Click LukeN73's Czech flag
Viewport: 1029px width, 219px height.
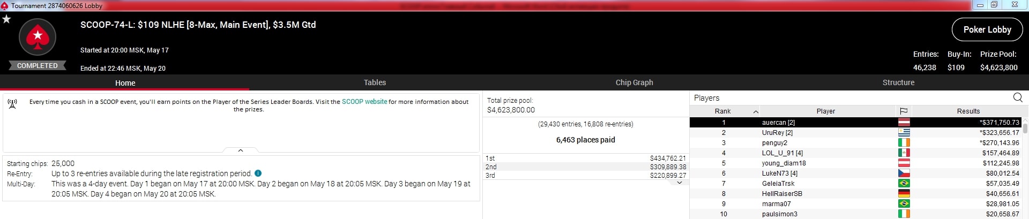(x=904, y=173)
